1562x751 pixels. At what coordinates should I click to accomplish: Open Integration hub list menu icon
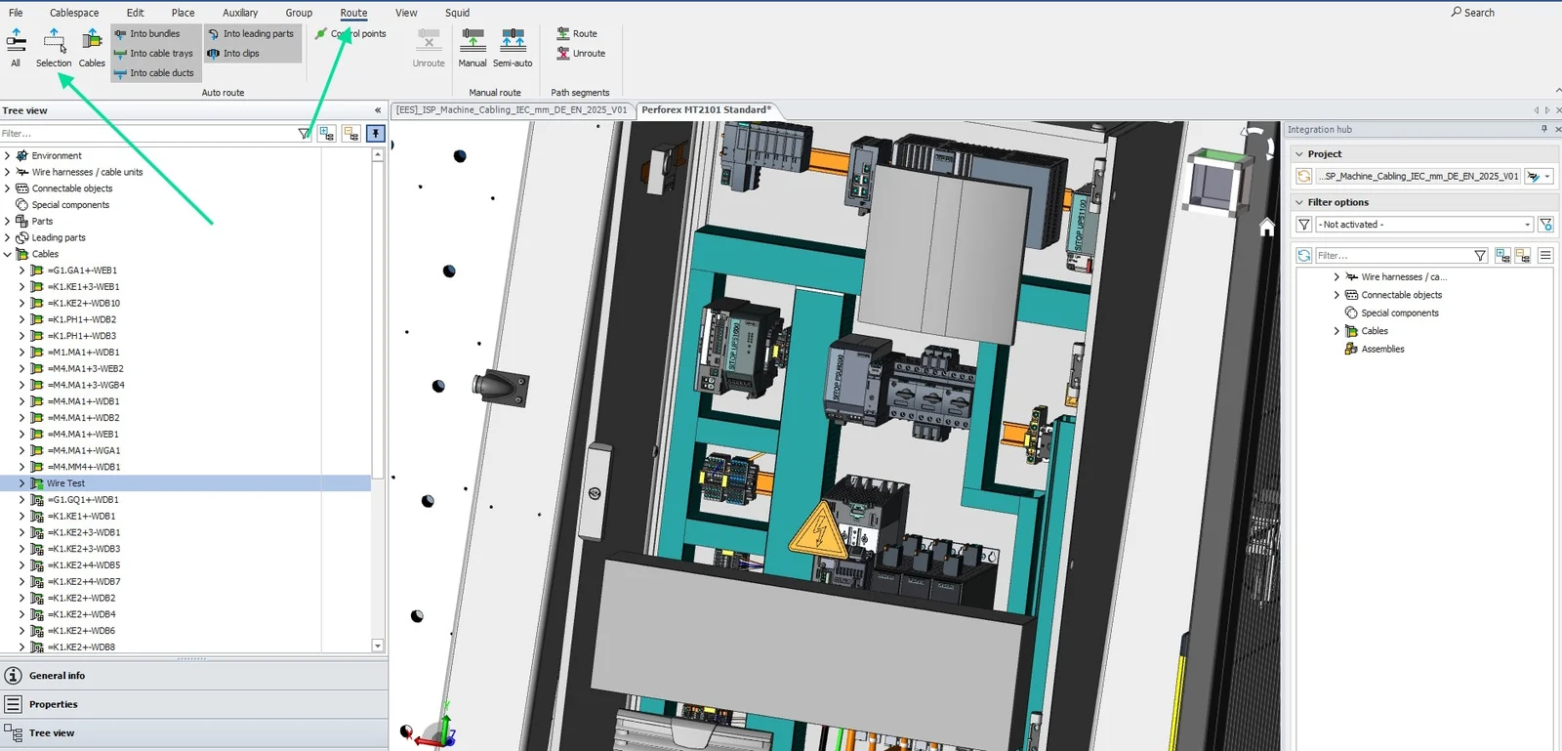tap(1545, 256)
